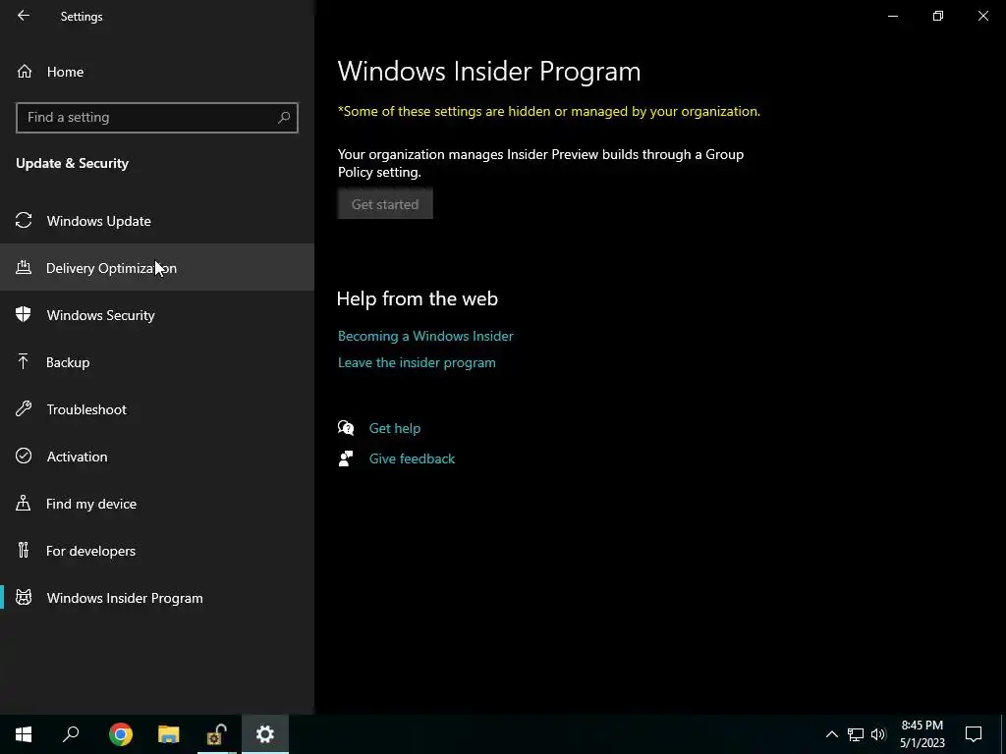Click the Find my device person icon
The height and width of the screenshot is (754, 1006).
click(24, 504)
